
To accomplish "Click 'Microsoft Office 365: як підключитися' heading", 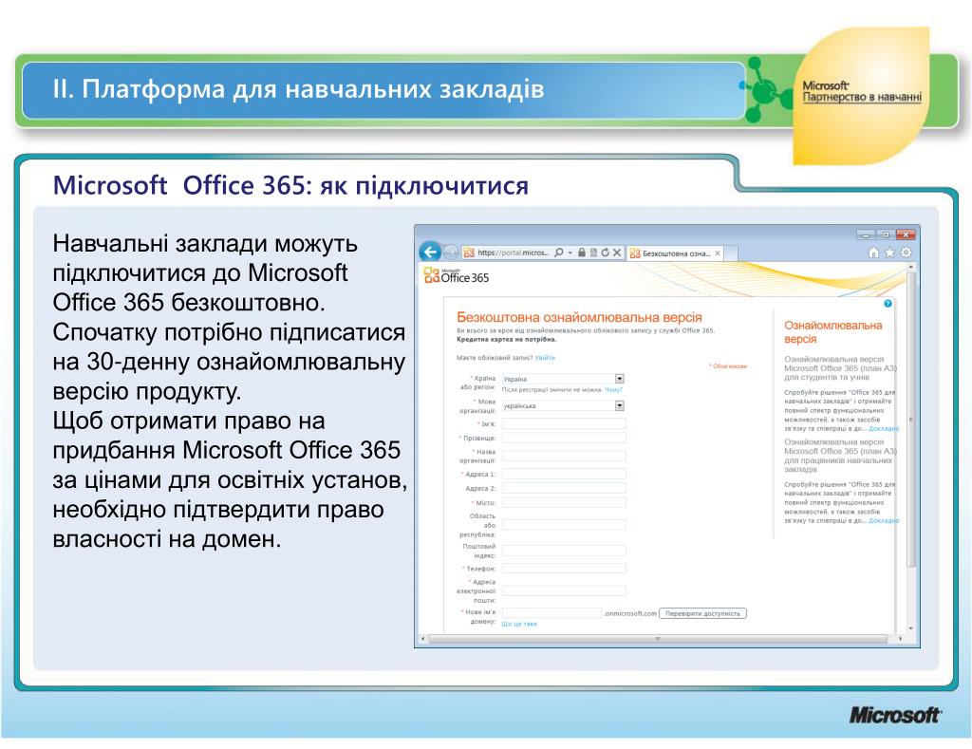I will [x=290, y=185].
